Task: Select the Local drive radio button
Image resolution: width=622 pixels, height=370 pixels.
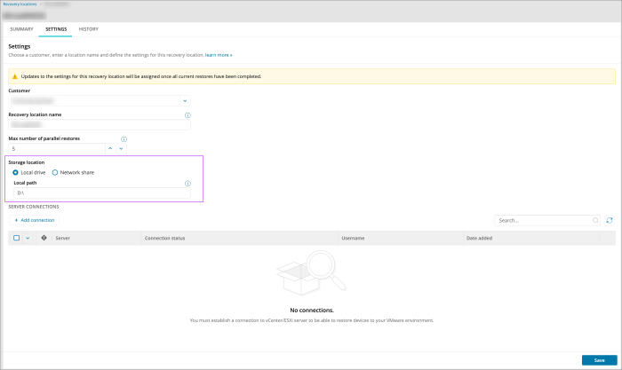Action: (x=16, y=172)
